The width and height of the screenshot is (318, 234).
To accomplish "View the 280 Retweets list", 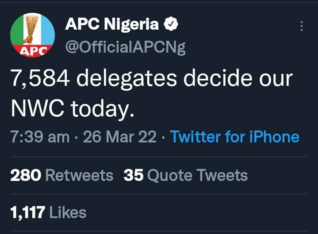I will point(62,176).
